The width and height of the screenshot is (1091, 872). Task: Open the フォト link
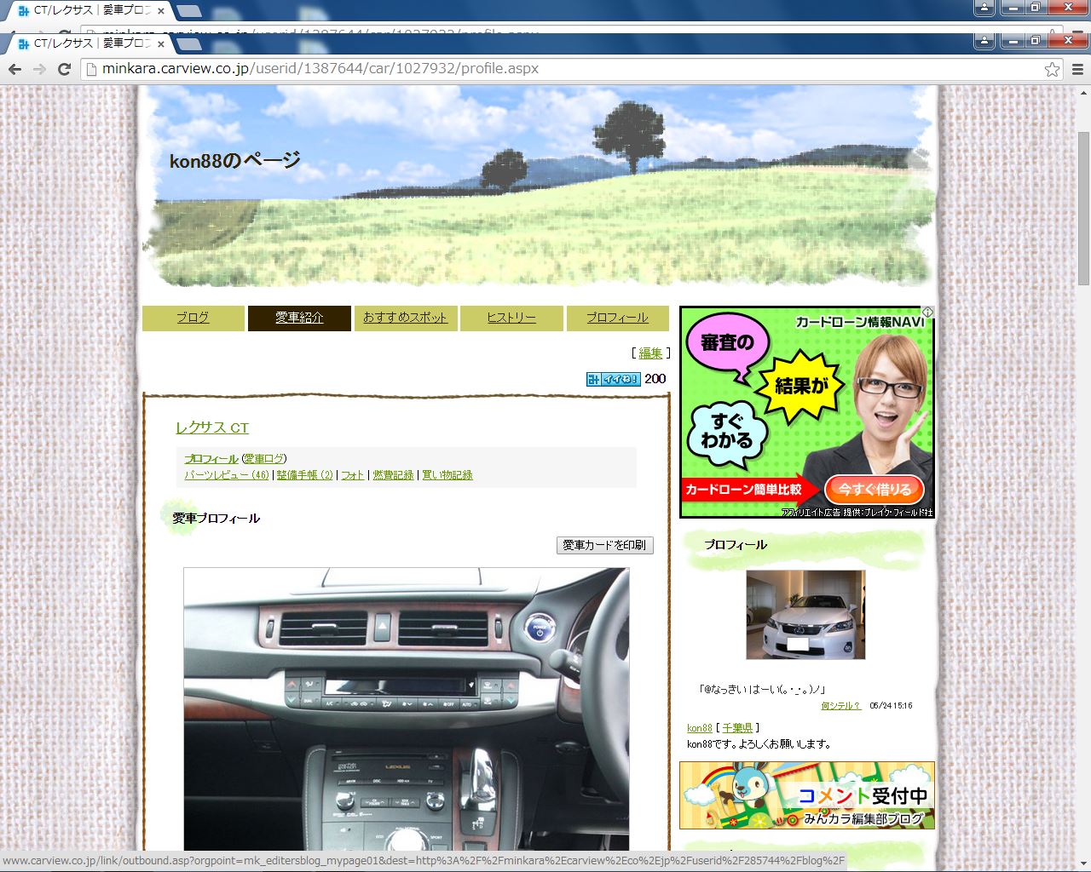(352, 475)
